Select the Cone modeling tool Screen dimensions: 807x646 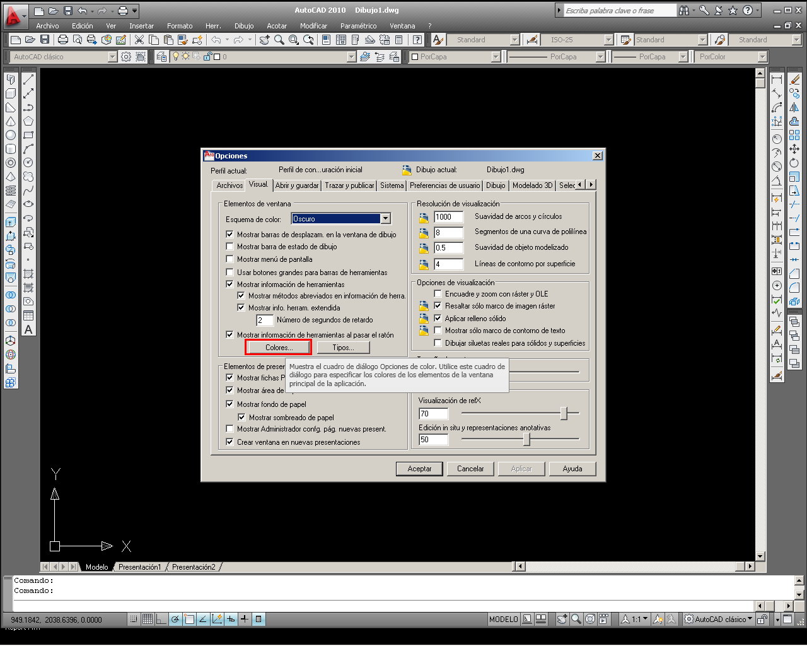click(11, 121)
